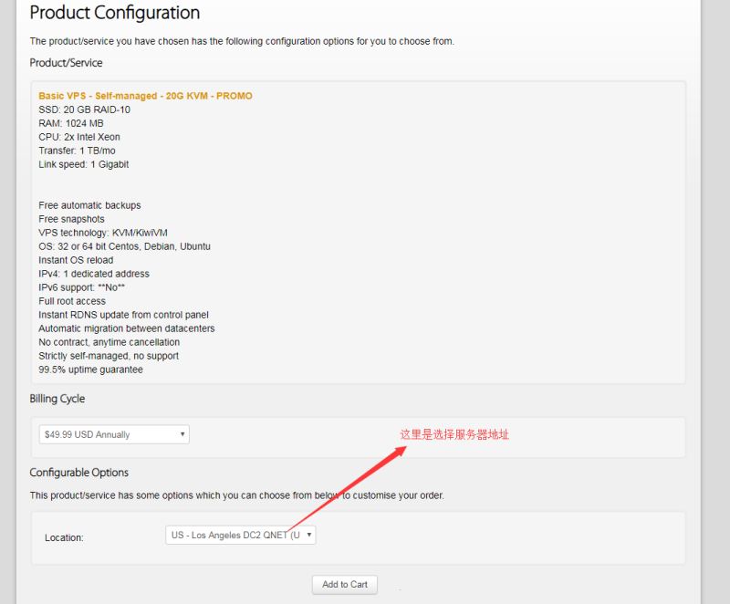Click the Location field label
This screenshot has width=730, height=604.
(x=64, y=537)
